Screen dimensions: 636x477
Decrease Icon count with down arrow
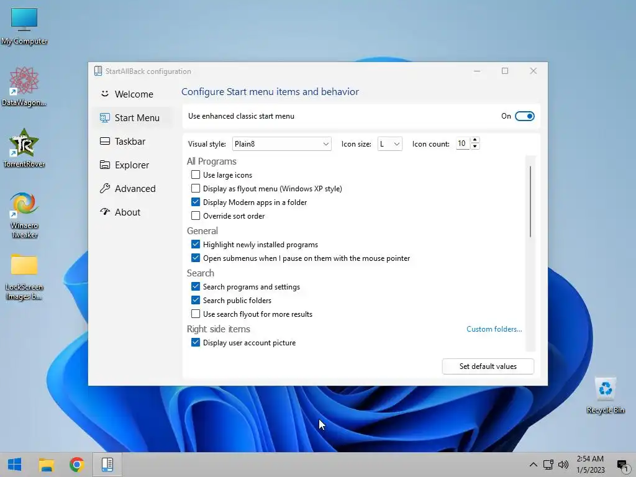pos(475,147)
